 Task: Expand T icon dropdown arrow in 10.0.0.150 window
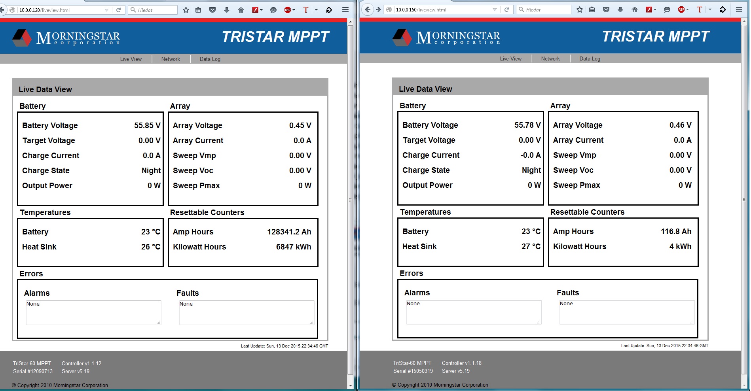tap(710, 9)
